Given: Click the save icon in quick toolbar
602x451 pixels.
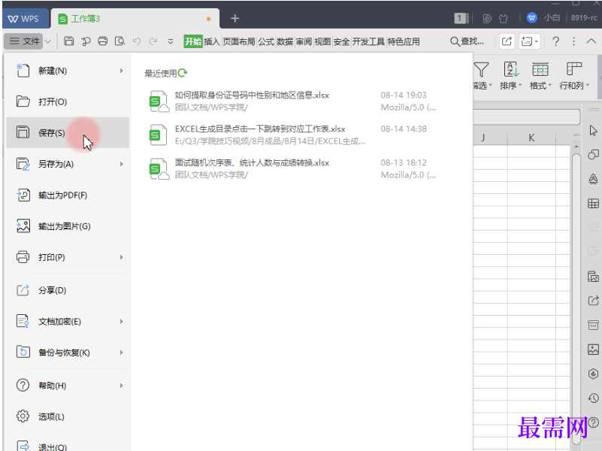Looking at the screenshot, I should tap(68, 41).
